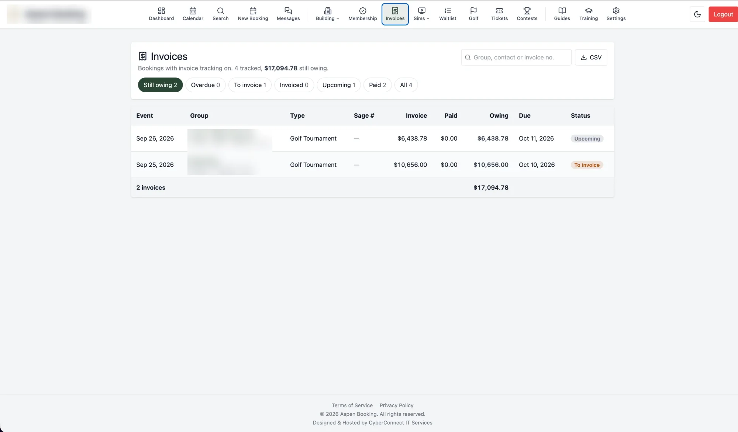
Task: Click the $17,094.78 total in footer row
Action: (491, 187)
